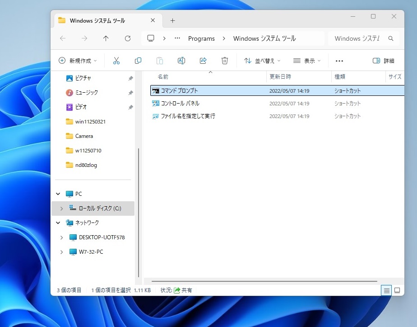Click the sidebar vertical scrollbar
This screenshot has height=327, width=417.
139,213
